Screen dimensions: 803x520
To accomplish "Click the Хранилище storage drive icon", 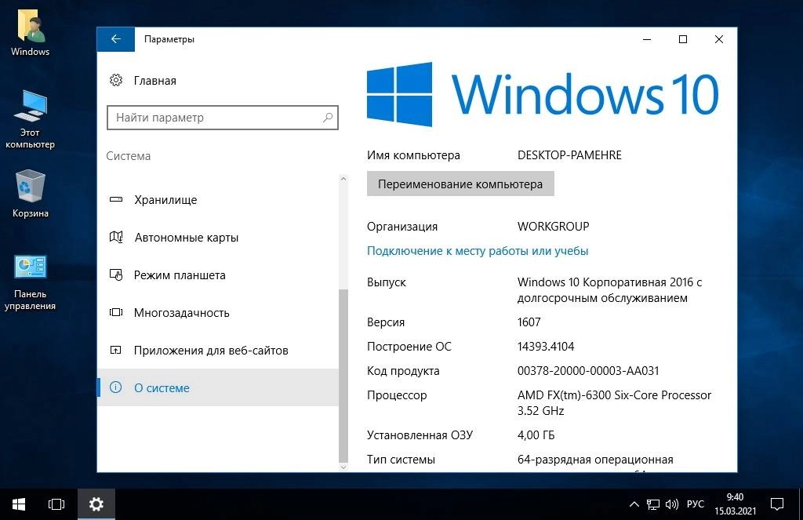I will (116, 199).
